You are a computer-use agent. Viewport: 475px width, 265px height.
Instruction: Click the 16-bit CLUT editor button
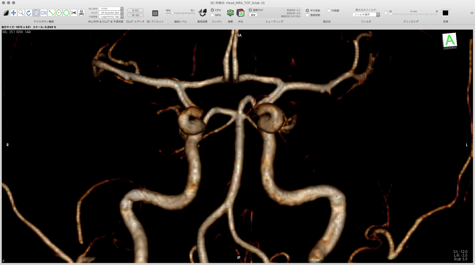(135, 15)
